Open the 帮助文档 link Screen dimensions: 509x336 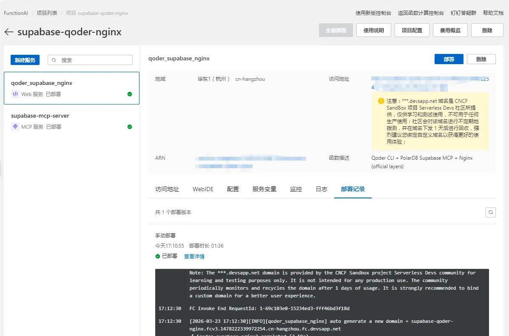[x=493, y=13]
